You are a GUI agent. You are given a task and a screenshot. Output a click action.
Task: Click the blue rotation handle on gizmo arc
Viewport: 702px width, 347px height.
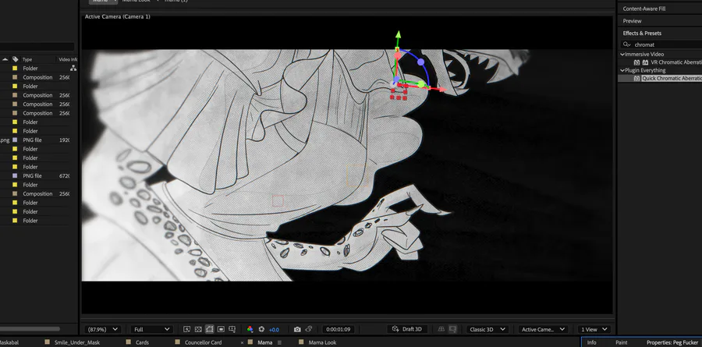tap(421, 62)
